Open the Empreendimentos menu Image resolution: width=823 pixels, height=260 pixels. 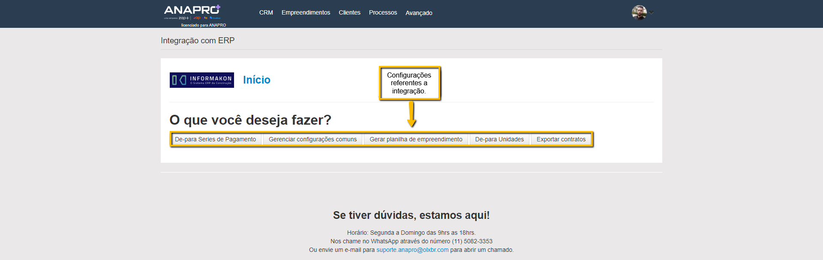(x=306, y=12)
